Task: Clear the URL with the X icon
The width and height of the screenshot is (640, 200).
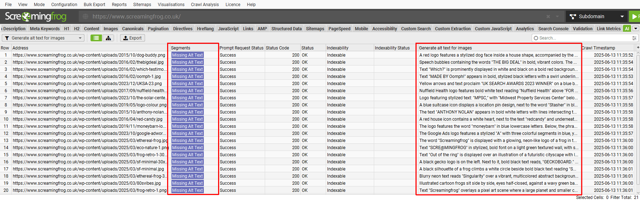Action: point(548,16)
